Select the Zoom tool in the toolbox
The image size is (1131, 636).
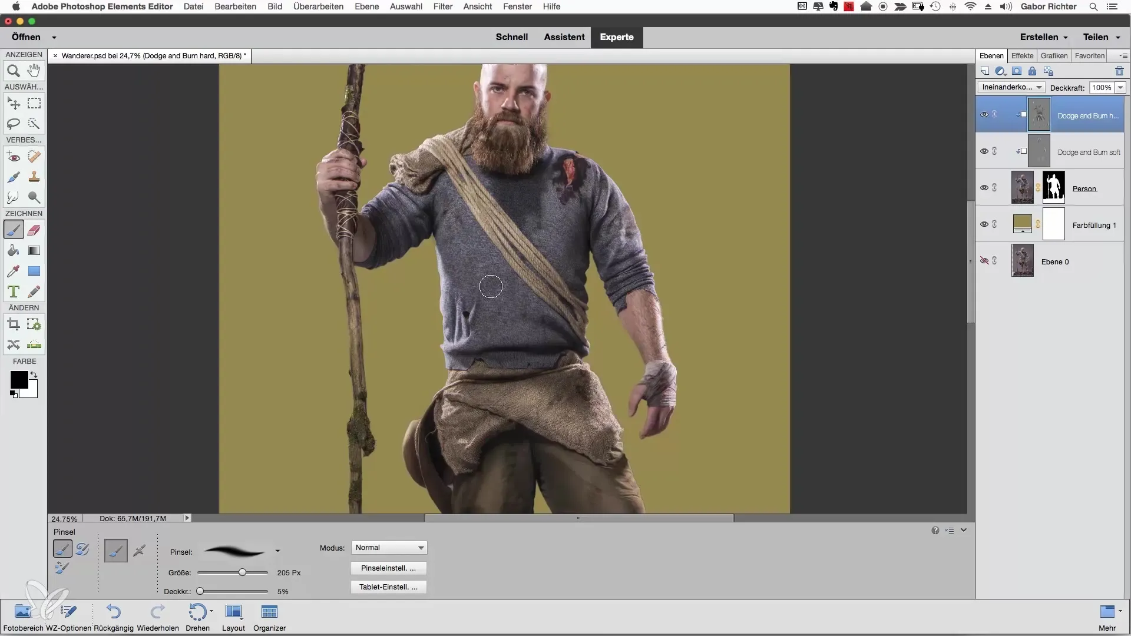click(13, 71)
